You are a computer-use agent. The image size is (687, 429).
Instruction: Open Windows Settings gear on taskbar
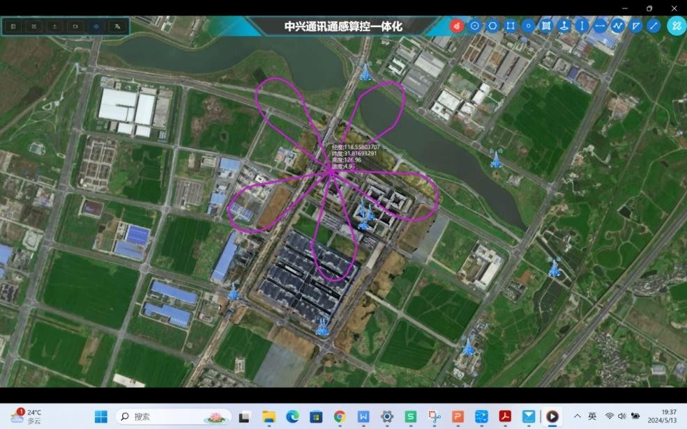pyautogui.click(x=387, y=416)
